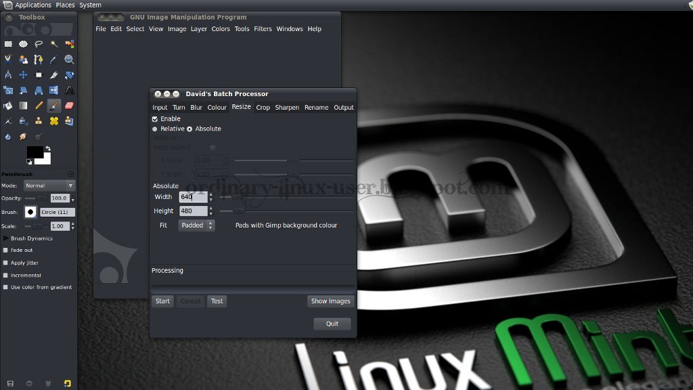Select the Dodge/Burn tool
Viewport: 693px width, 390px height.
(x=39, y=137)
